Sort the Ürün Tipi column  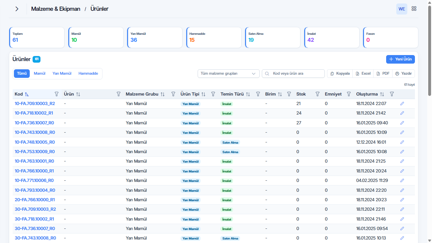(203, 94)
